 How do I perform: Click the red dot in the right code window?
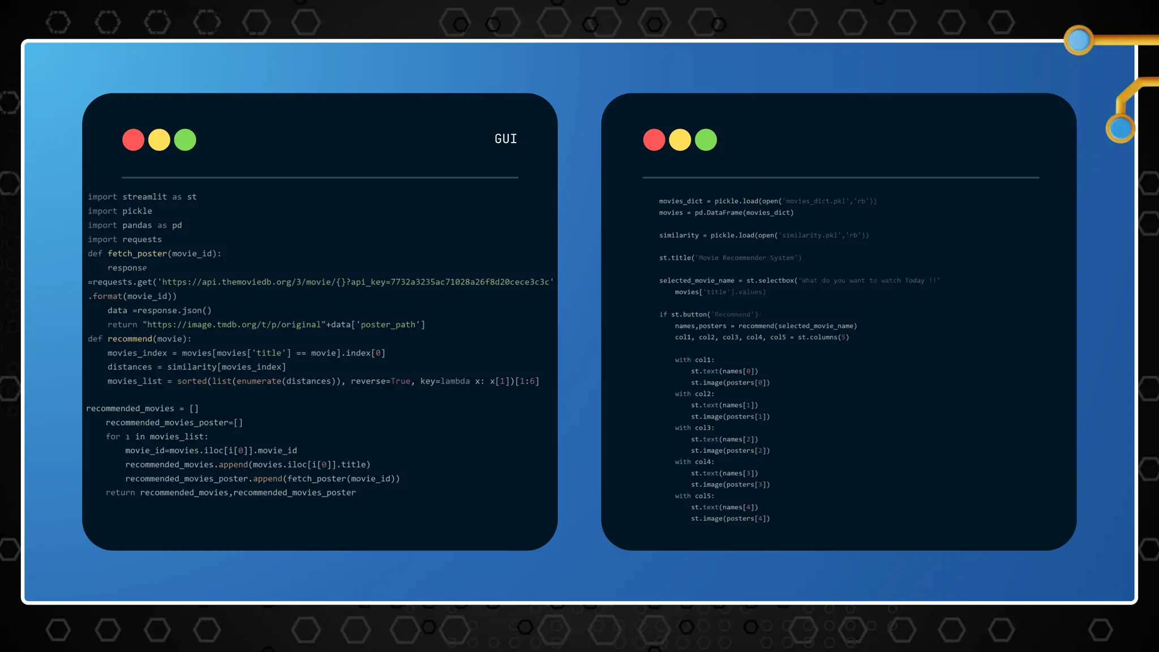coord(654,140)
